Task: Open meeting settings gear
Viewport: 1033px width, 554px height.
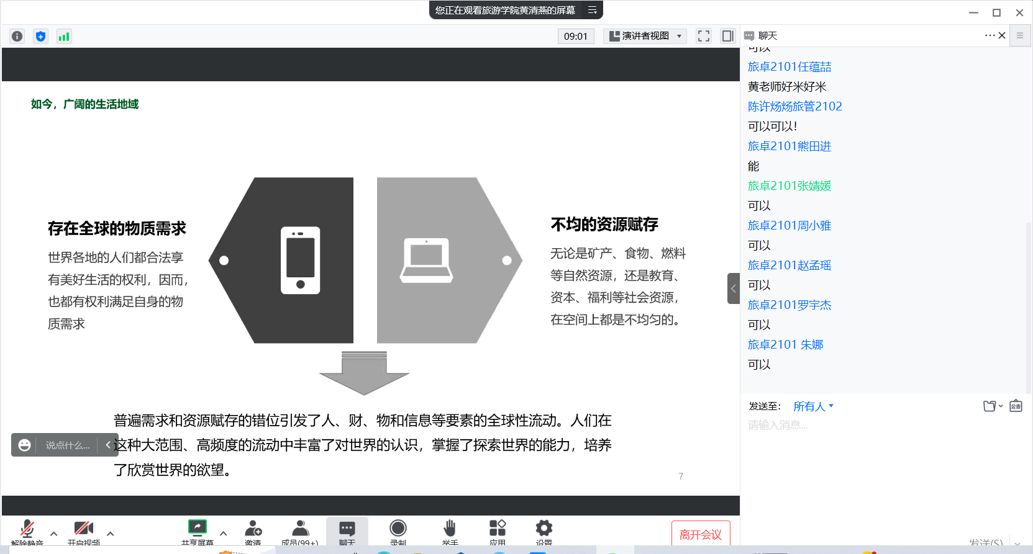Action: coord(544,529)
